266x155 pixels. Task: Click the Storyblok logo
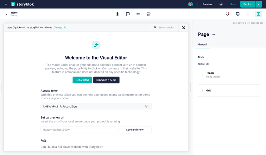pos(22,4)
